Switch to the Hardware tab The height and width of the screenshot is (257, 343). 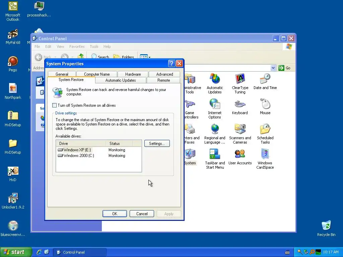pos(133,74)
